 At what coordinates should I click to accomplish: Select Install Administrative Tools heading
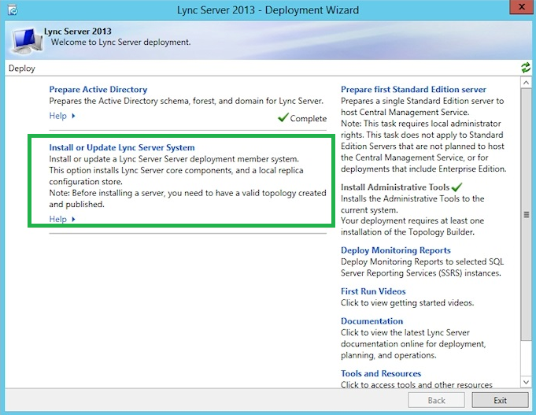tap(395, 187)
